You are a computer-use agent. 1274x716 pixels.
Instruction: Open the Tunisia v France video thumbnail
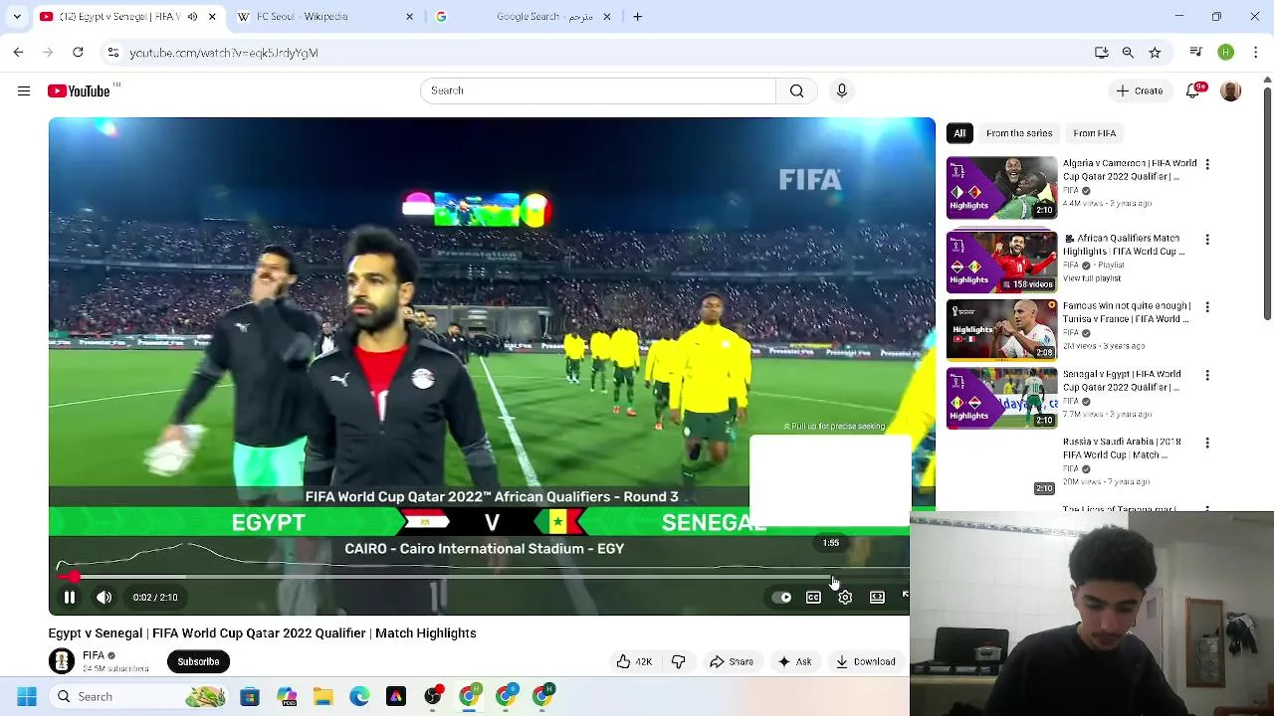click(1001, 329)
